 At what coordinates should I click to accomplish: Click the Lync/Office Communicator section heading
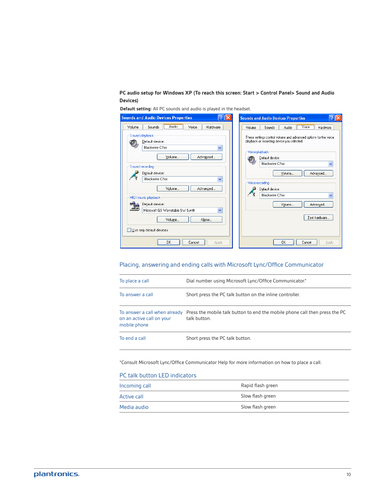click(x=222, y=265)
